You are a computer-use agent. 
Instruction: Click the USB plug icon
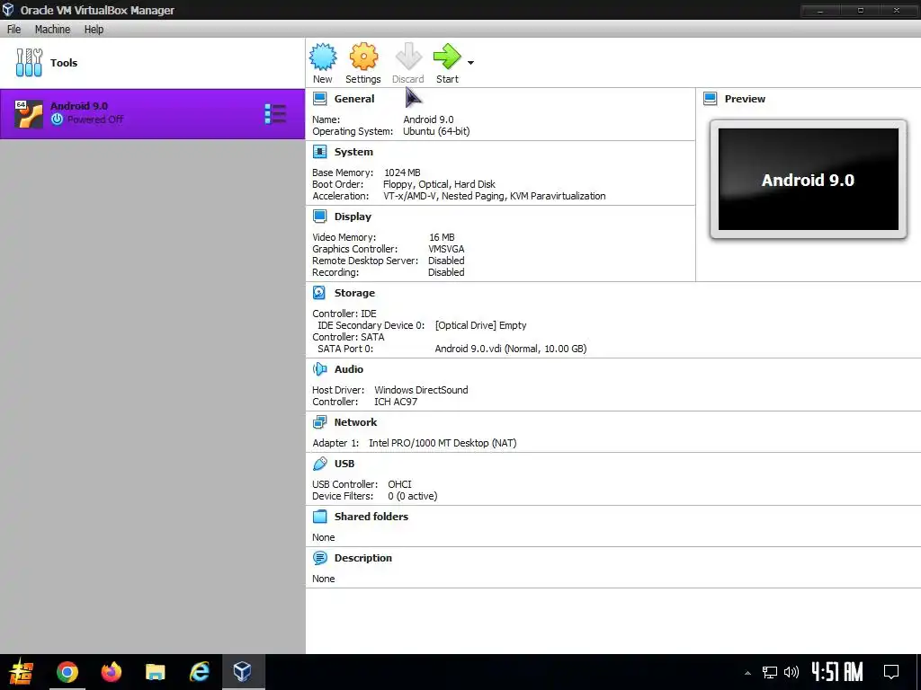point(319,464)
